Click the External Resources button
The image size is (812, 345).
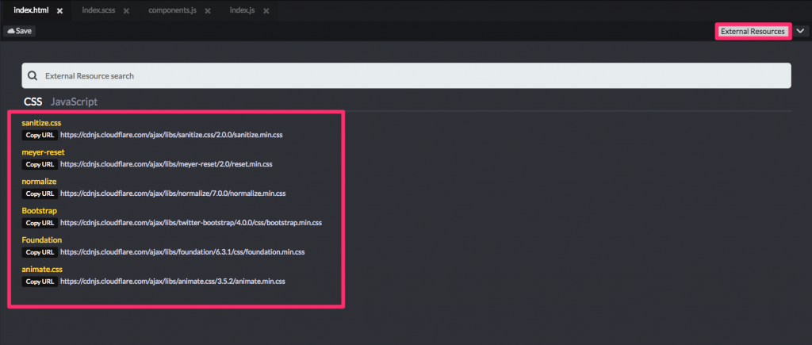[753, 32]
